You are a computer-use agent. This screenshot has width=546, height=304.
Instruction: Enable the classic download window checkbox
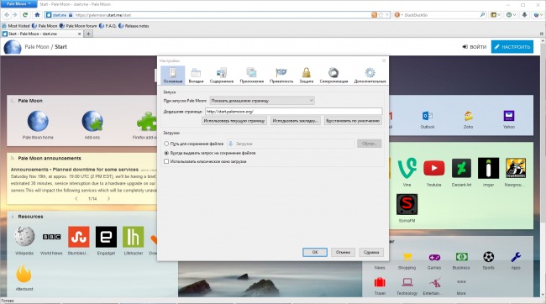coord(166,161)
